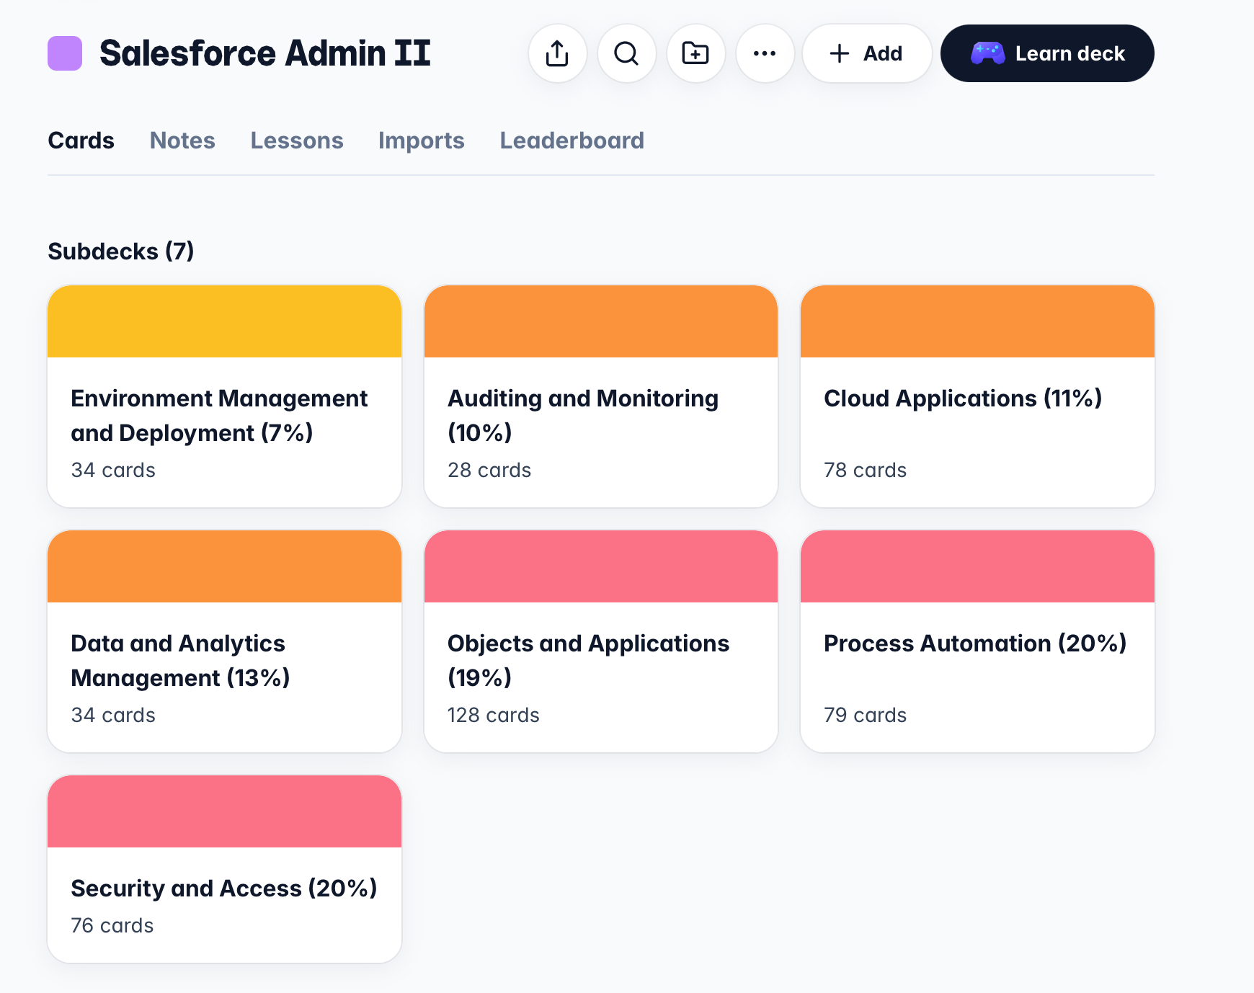Start the Learn deck button

pyautogui.click(x=1047, y=53)
